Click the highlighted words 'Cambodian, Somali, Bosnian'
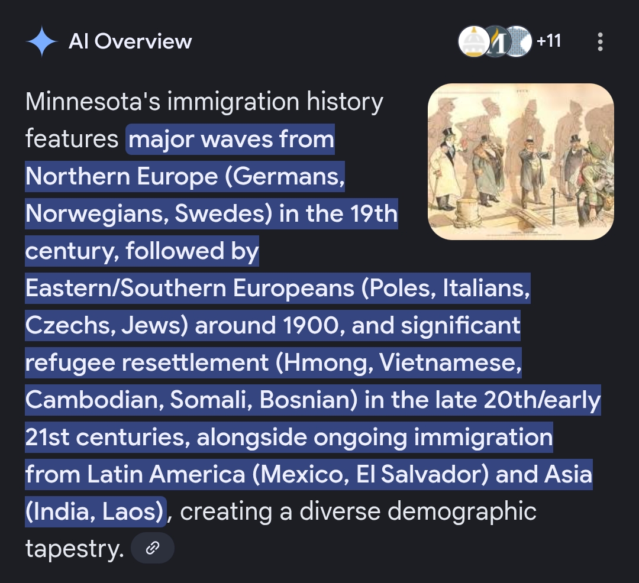This screenshot has width=639, height=583. (189, 400)
